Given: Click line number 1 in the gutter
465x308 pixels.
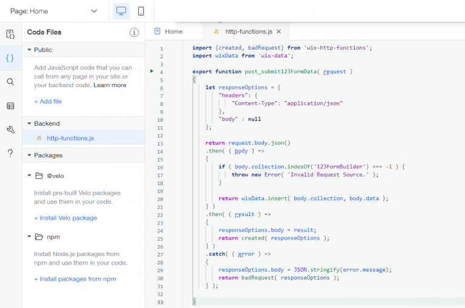Looking at the screenshot, I should point(161,48).
